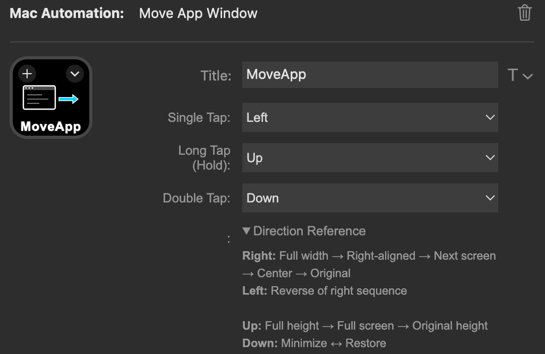Select the Move App Window title text
The width and height of the screenshot is (545, 354).
[198, 13]
